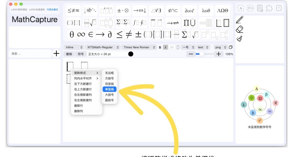Choose 单竖线 in the matrix style submenu
The image size is (293, 157).
pos(110,89)
